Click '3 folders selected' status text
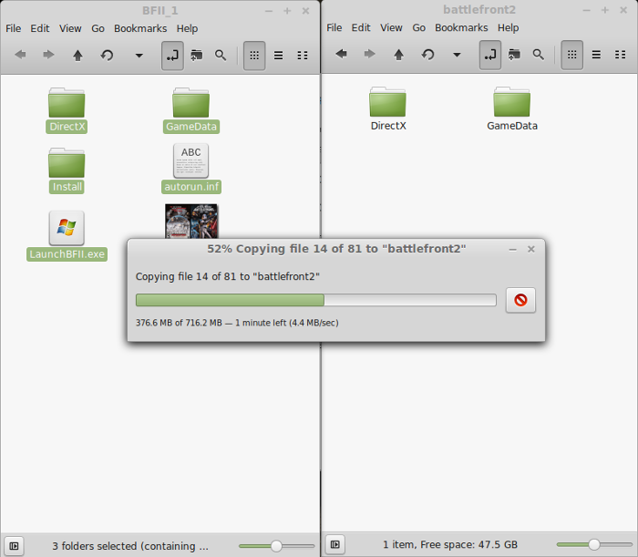 (x=130, y=546)
